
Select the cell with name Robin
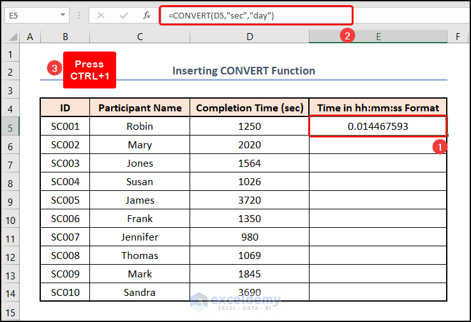point(140,126)
